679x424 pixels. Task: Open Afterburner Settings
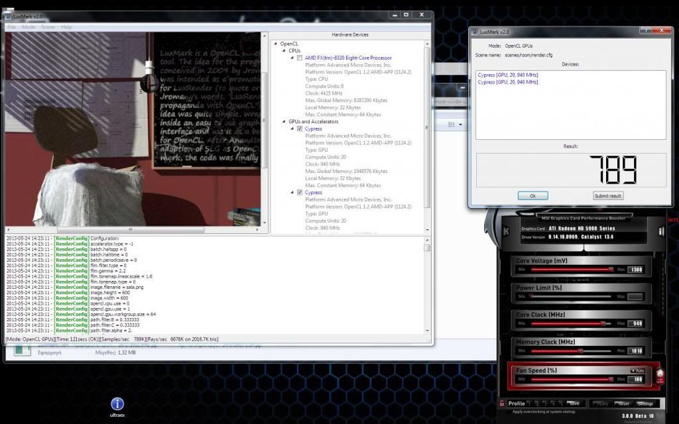click(645, 403)
